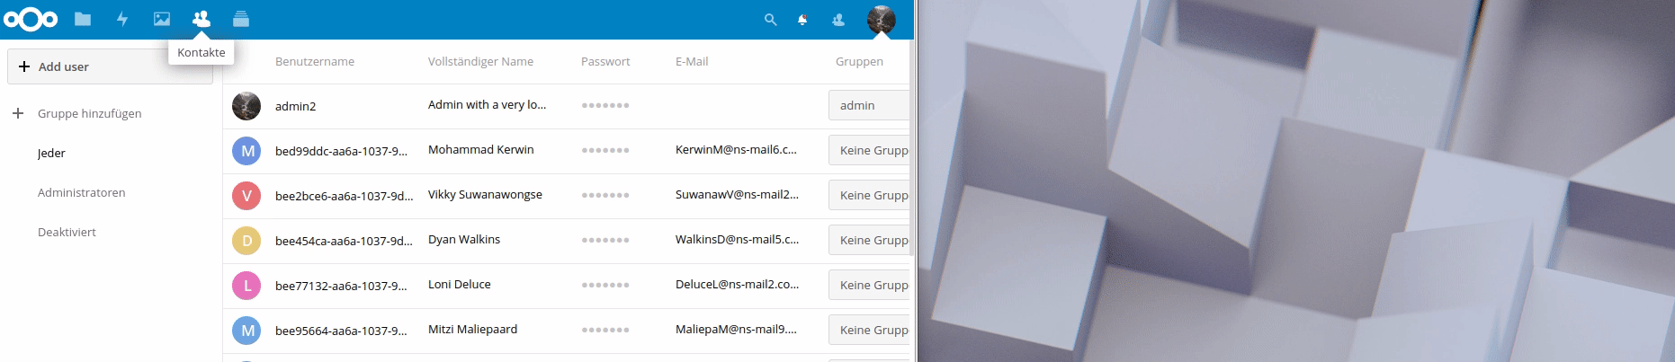1675x362 pixels.
Task: Click full name Admin with a very lo...
Action: [487, 104]
